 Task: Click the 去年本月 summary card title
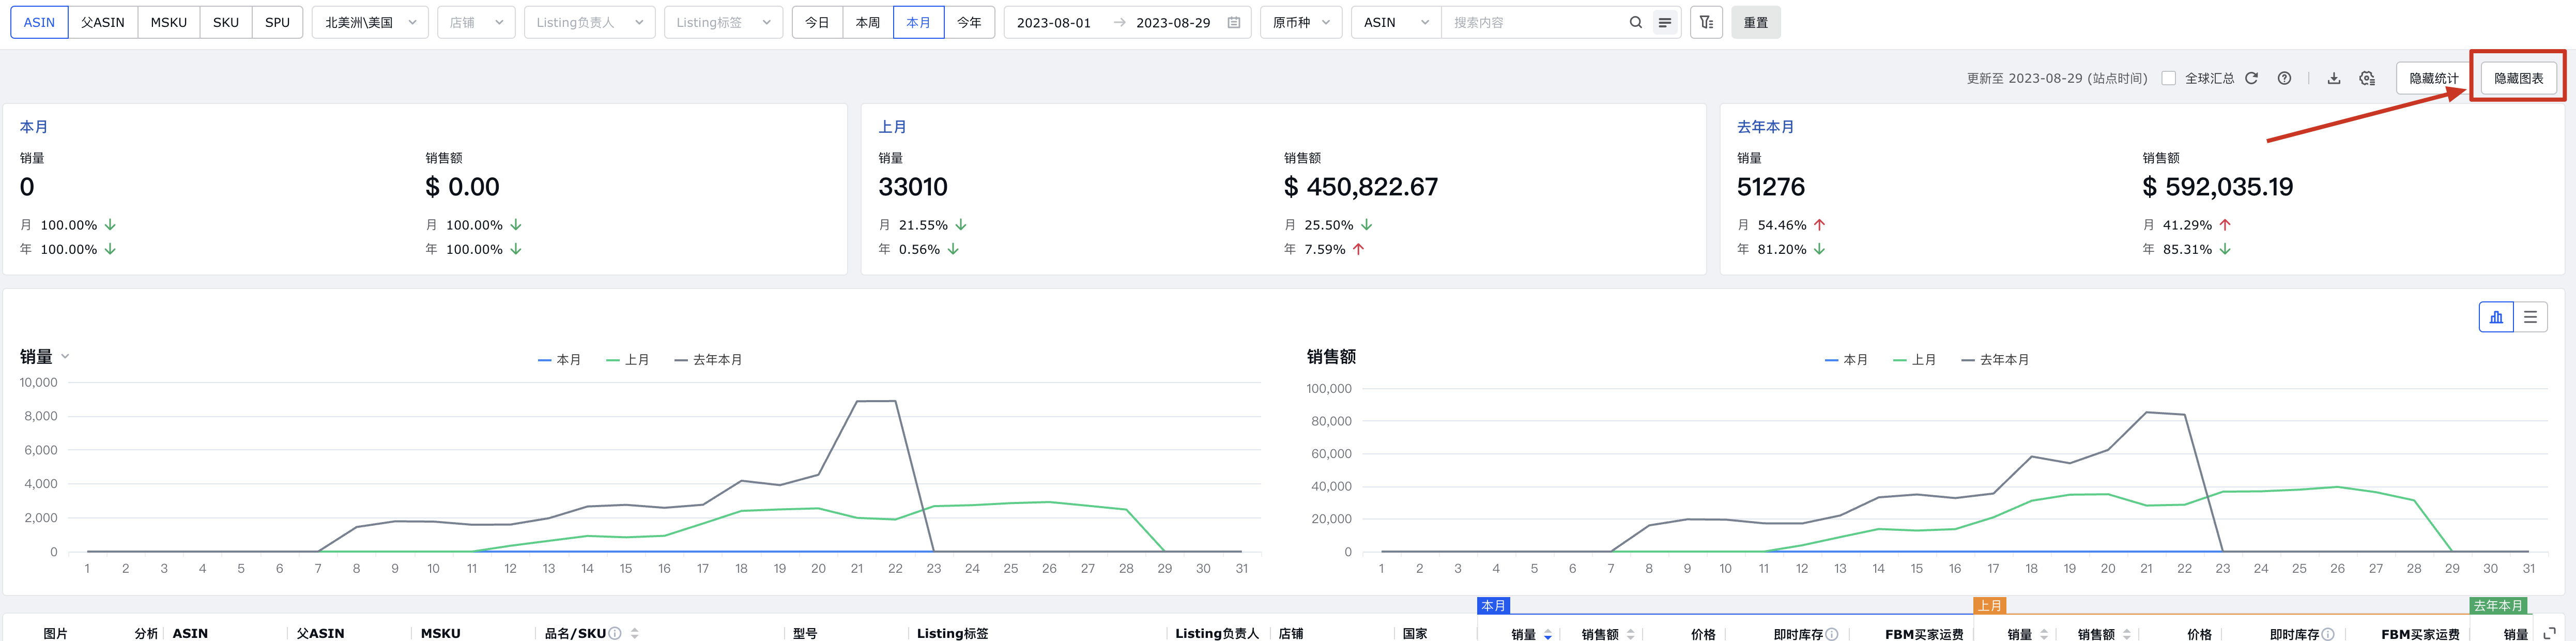pyautogui.click(x=1765, y=127)
